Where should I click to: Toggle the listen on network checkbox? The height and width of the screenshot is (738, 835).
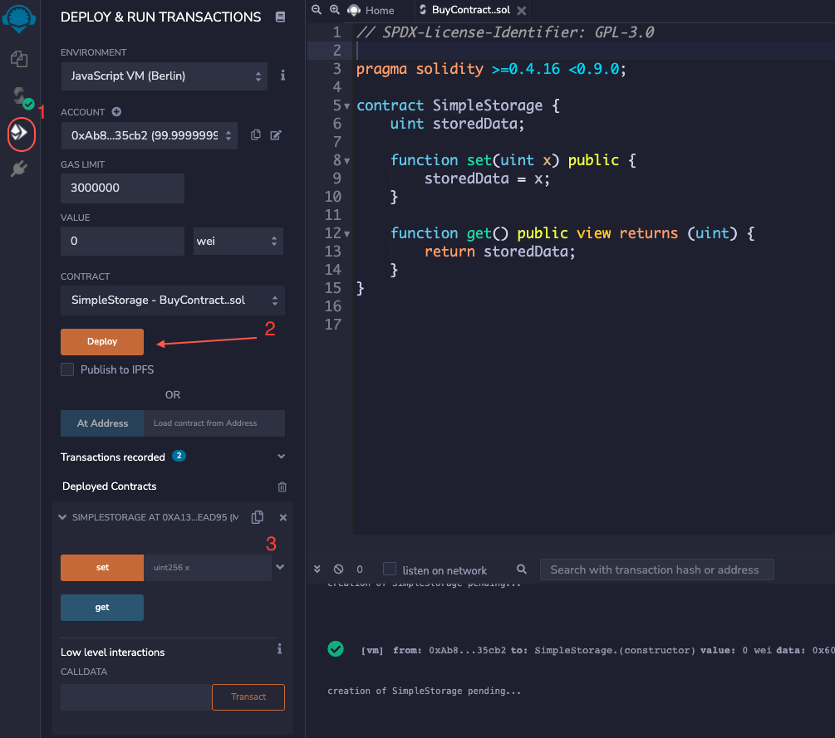click(390, 569)
